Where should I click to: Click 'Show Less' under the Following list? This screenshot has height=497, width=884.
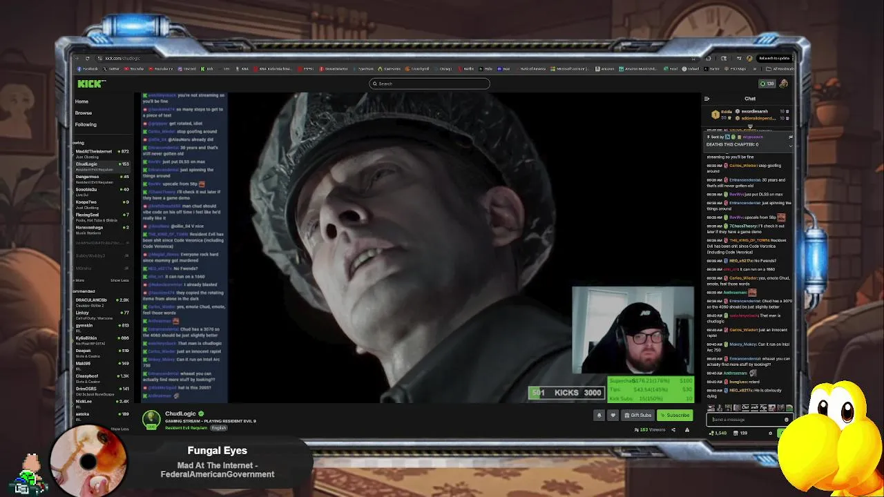[119, 280]
